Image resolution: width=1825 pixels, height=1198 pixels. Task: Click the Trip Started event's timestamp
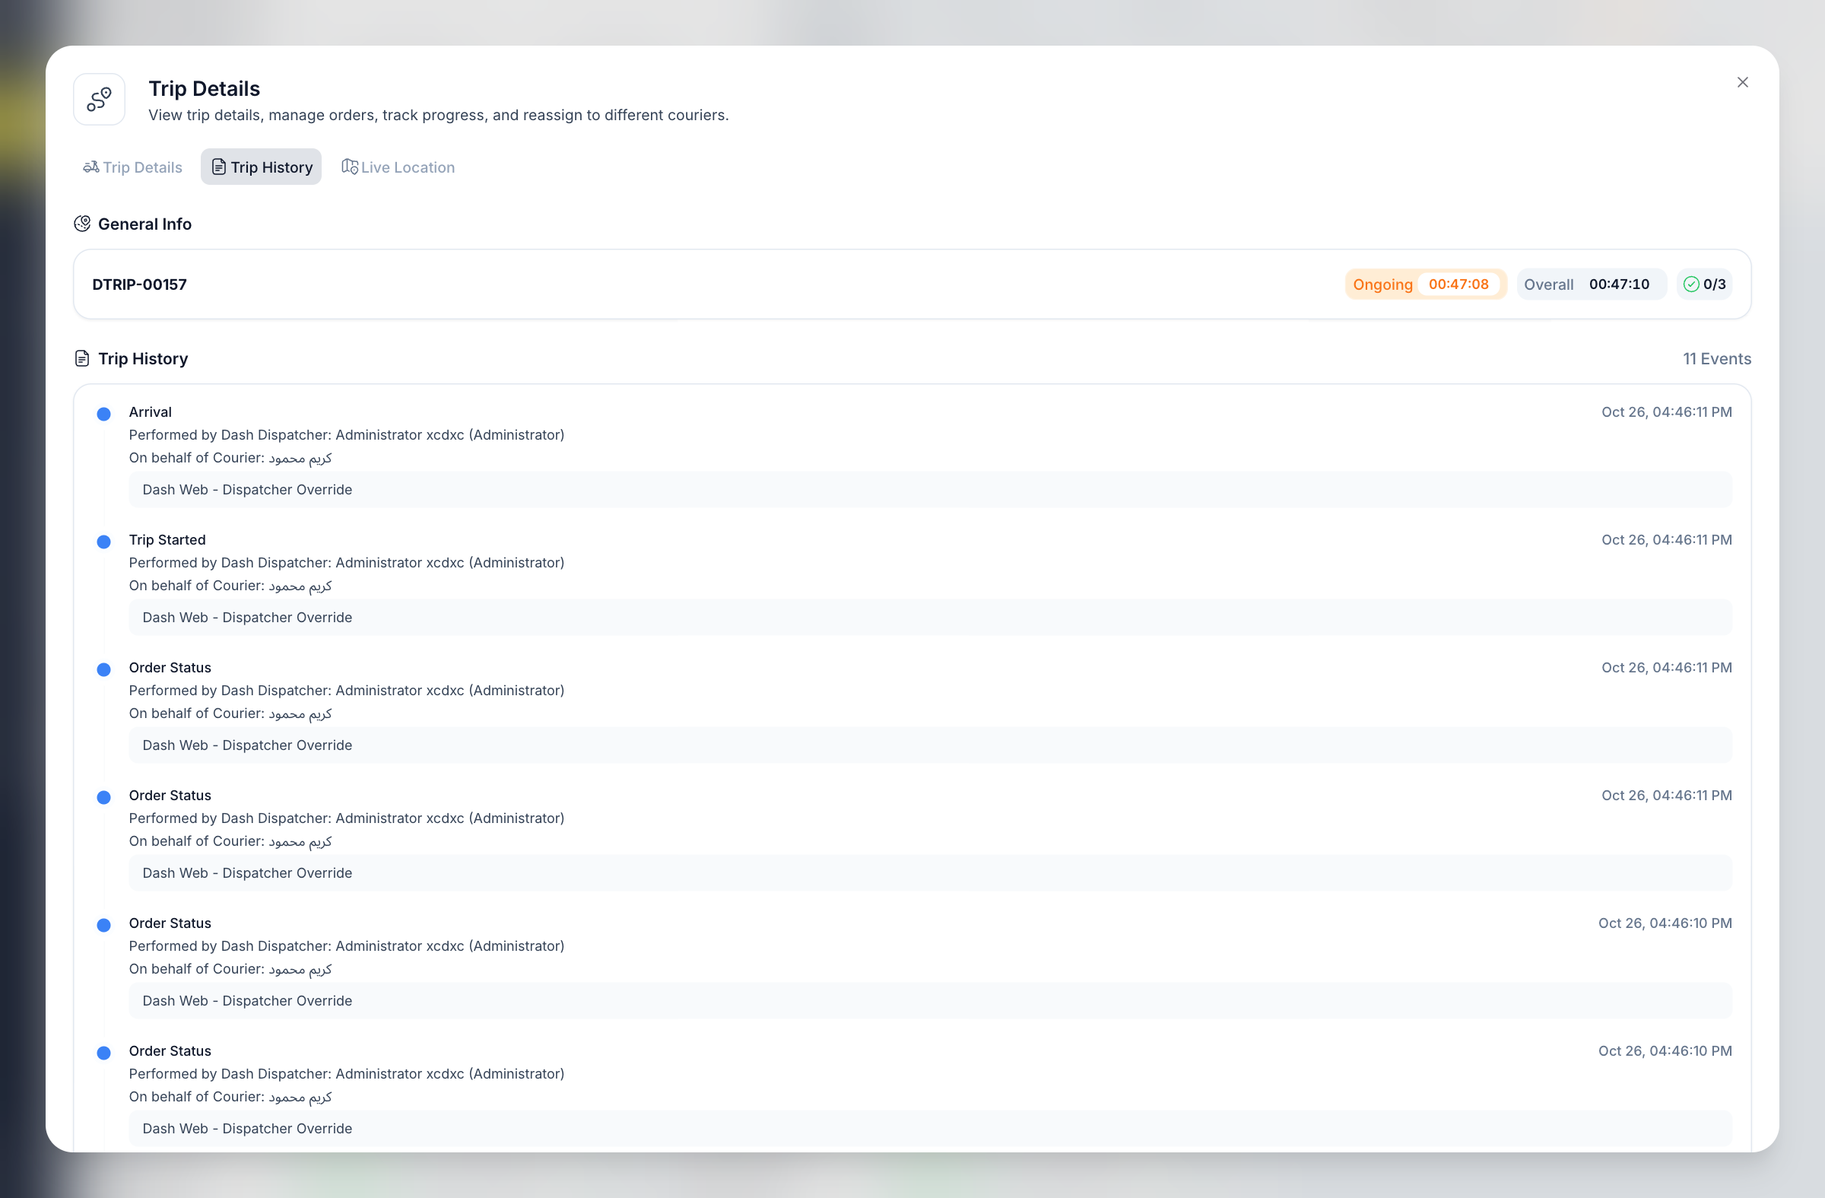1666,540
